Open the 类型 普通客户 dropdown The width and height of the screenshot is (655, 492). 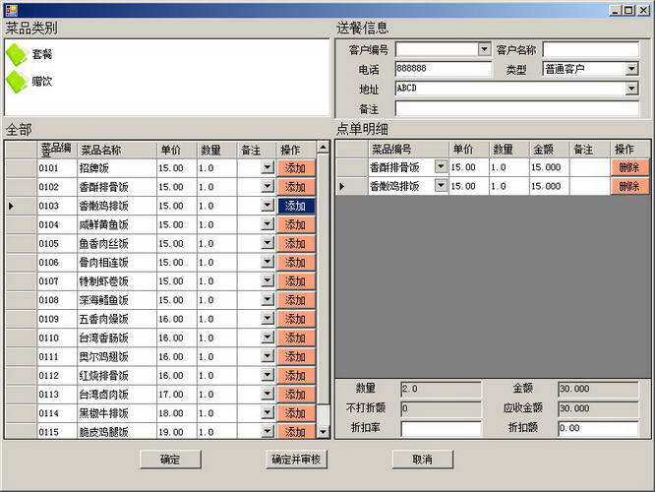click(x=631, y=69)
